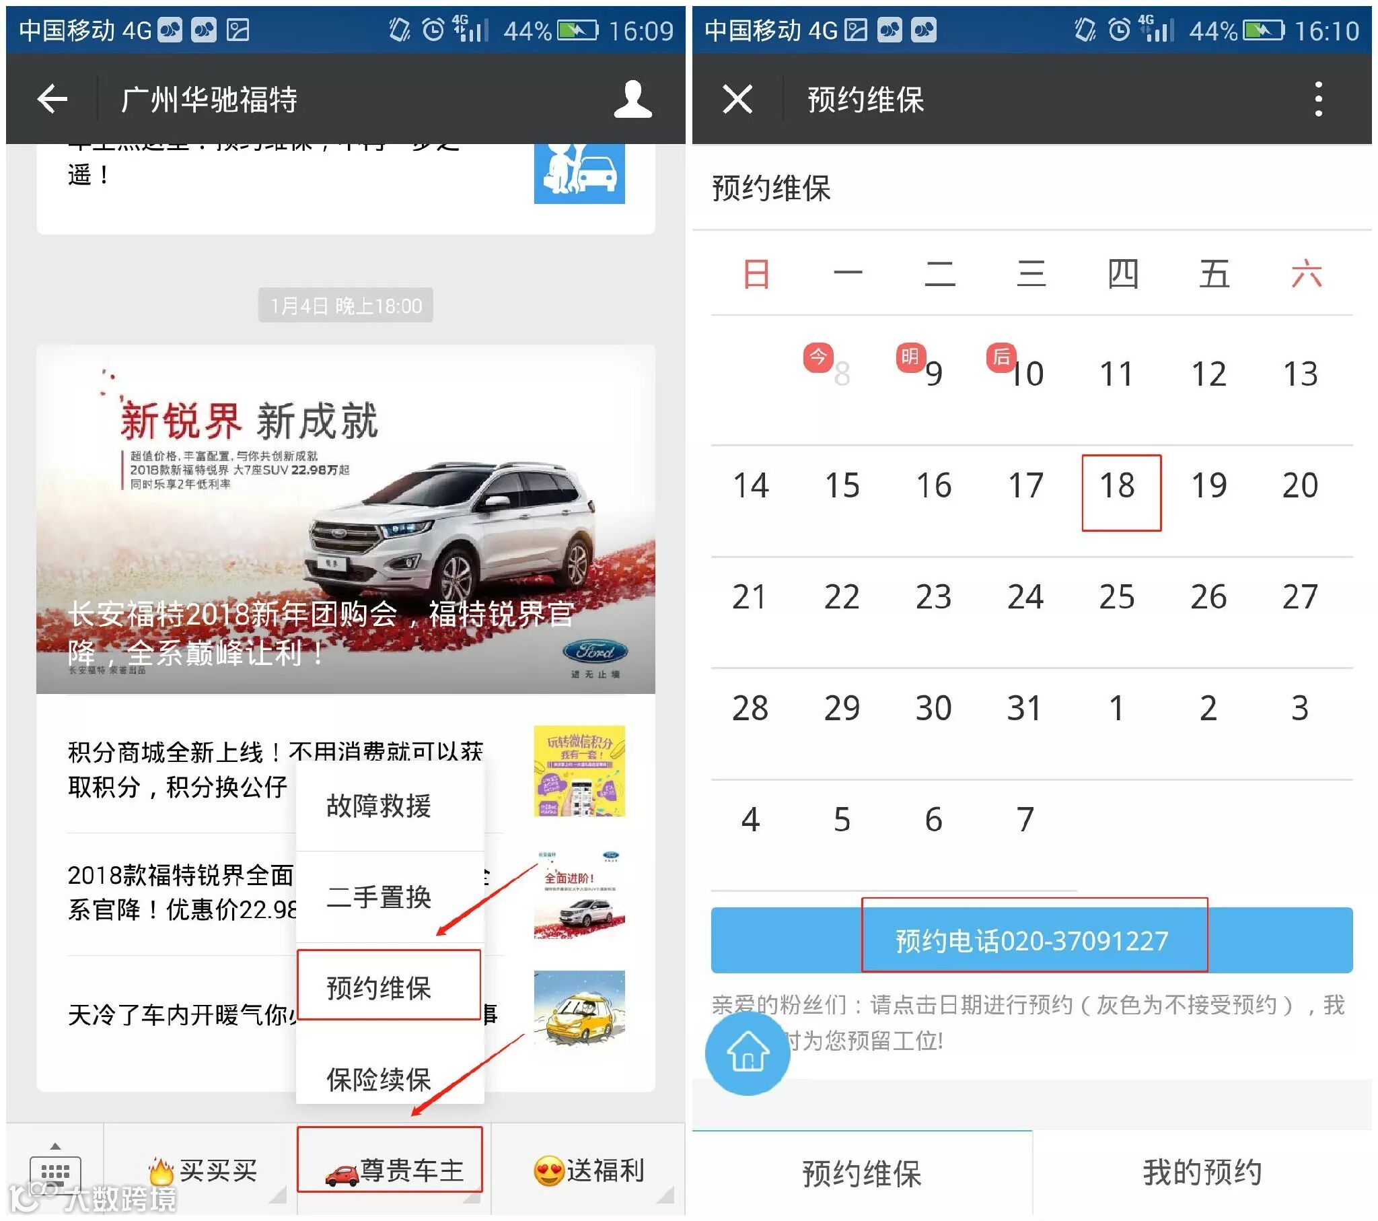Viewport: 1378px width, 1221px height.
Task: Open the 新锐界 Ford banner article
Action: click(345, 520)
